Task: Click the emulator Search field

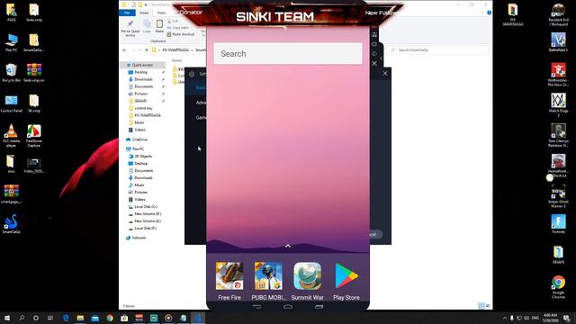Action: 288,54
